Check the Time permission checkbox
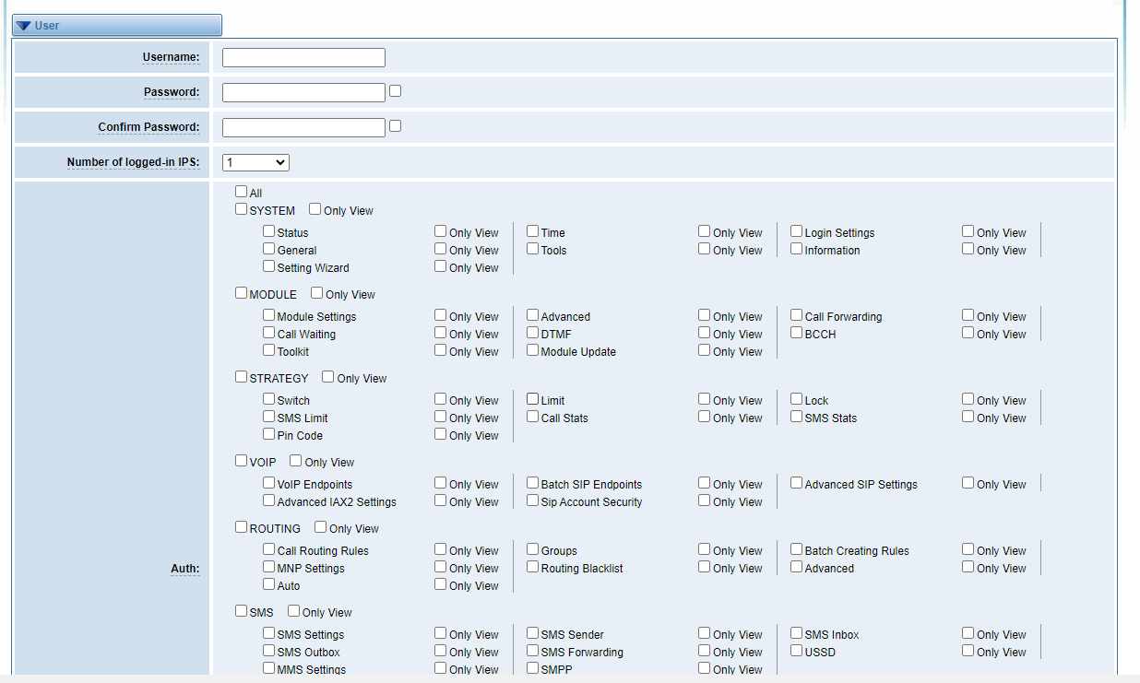 click(x=532, y=231)
